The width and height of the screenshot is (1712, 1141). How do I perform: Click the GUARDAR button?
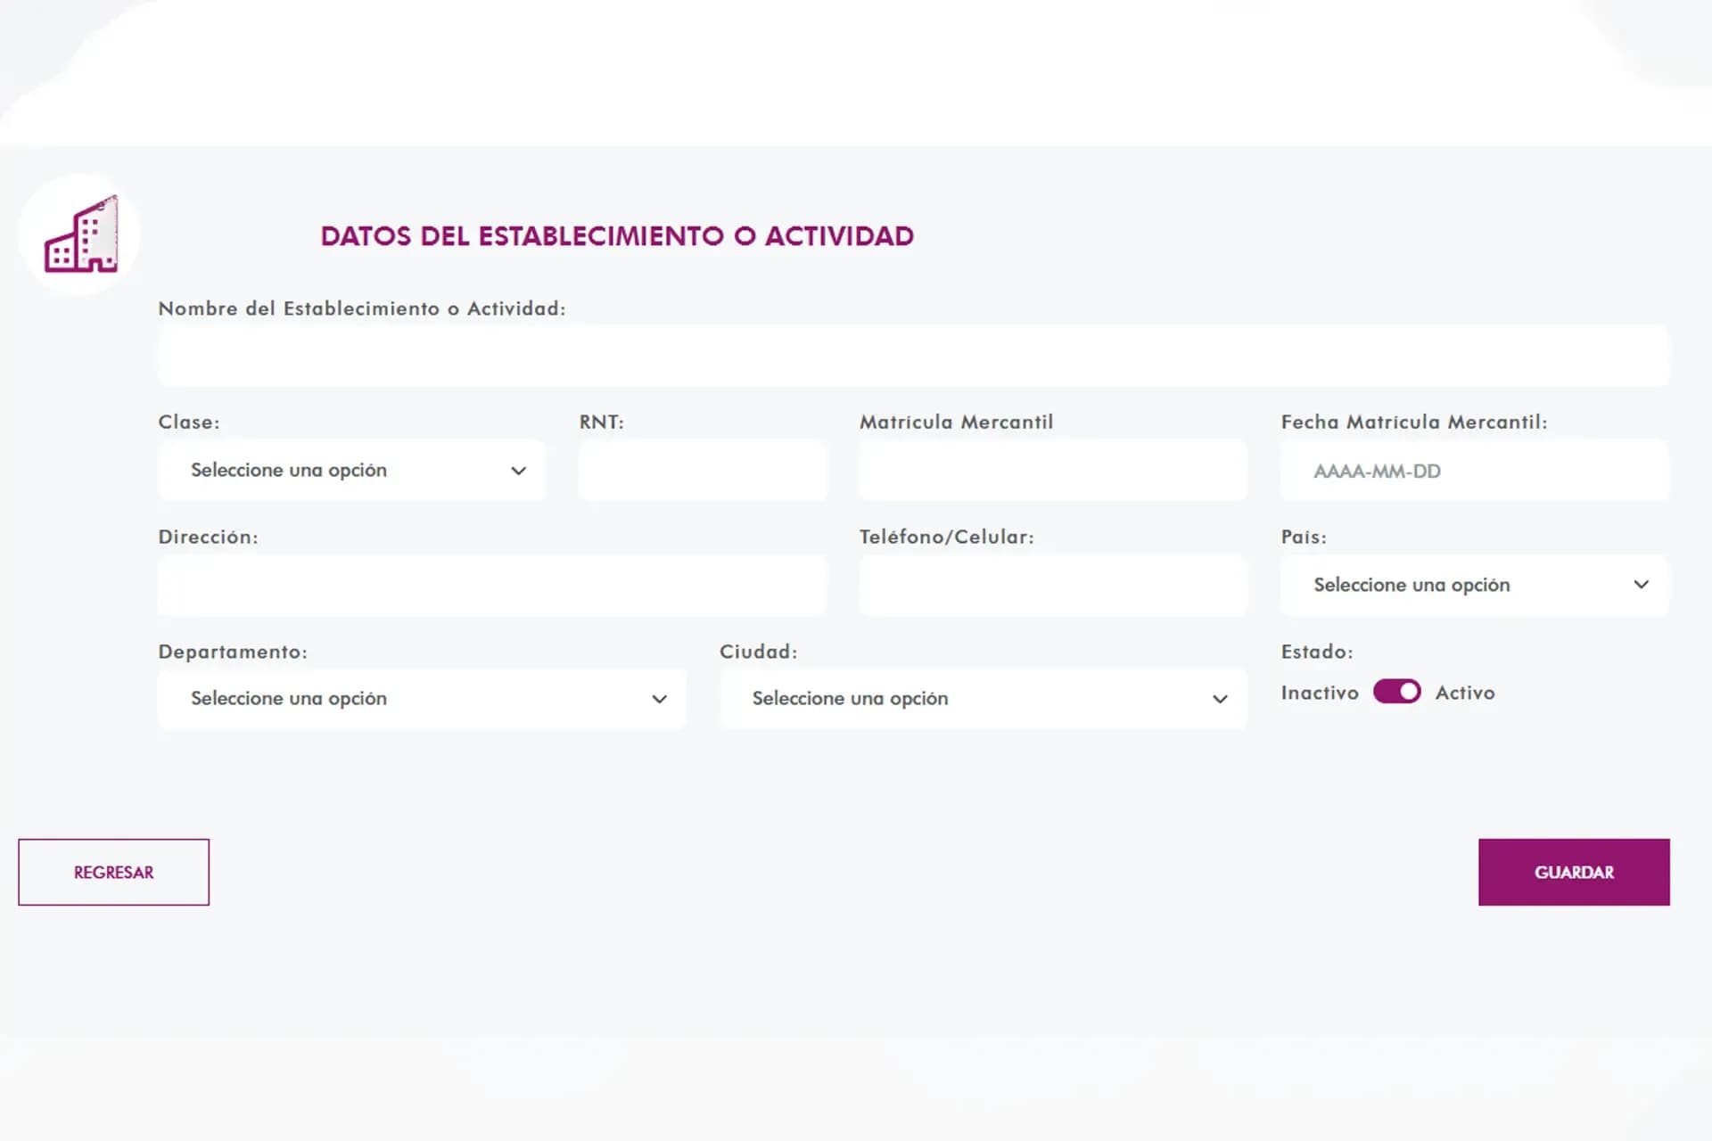click(1574, 872)
